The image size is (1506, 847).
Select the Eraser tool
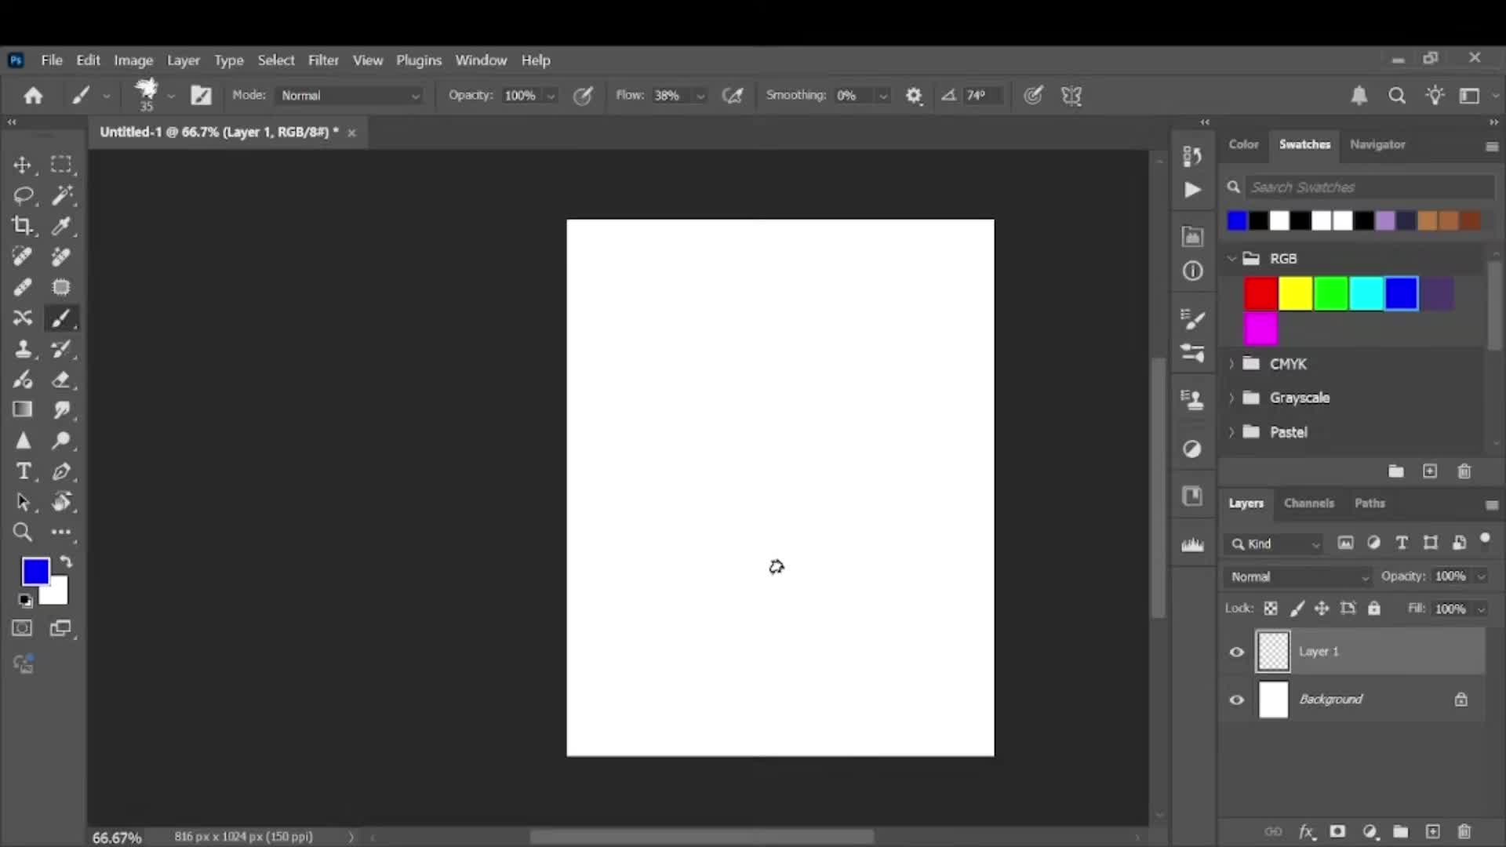61,380
